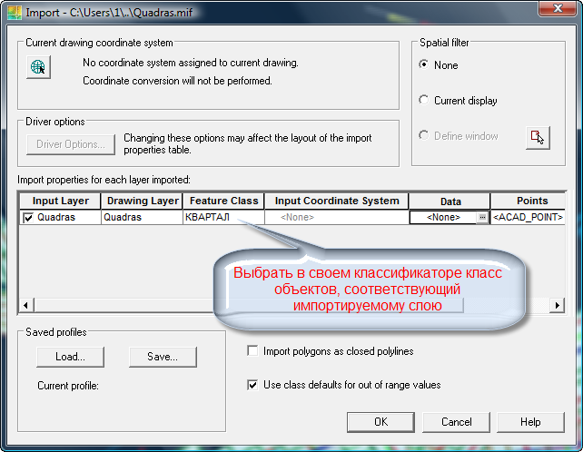Click the define window selection icon
Viewport: 583px width, 452px height.
pyautogui.click(x=538, y=138)
